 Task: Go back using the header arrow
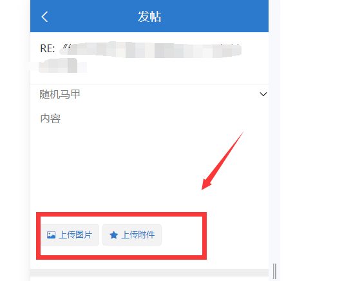[x=44, y=17]
